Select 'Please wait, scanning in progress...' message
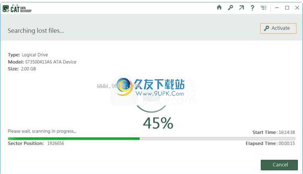The height and width of the screenshot is (174, 303). coord(42,131)
